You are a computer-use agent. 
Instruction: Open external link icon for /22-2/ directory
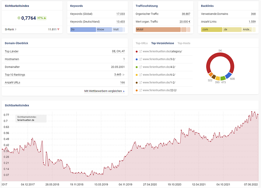click(140, 91)
